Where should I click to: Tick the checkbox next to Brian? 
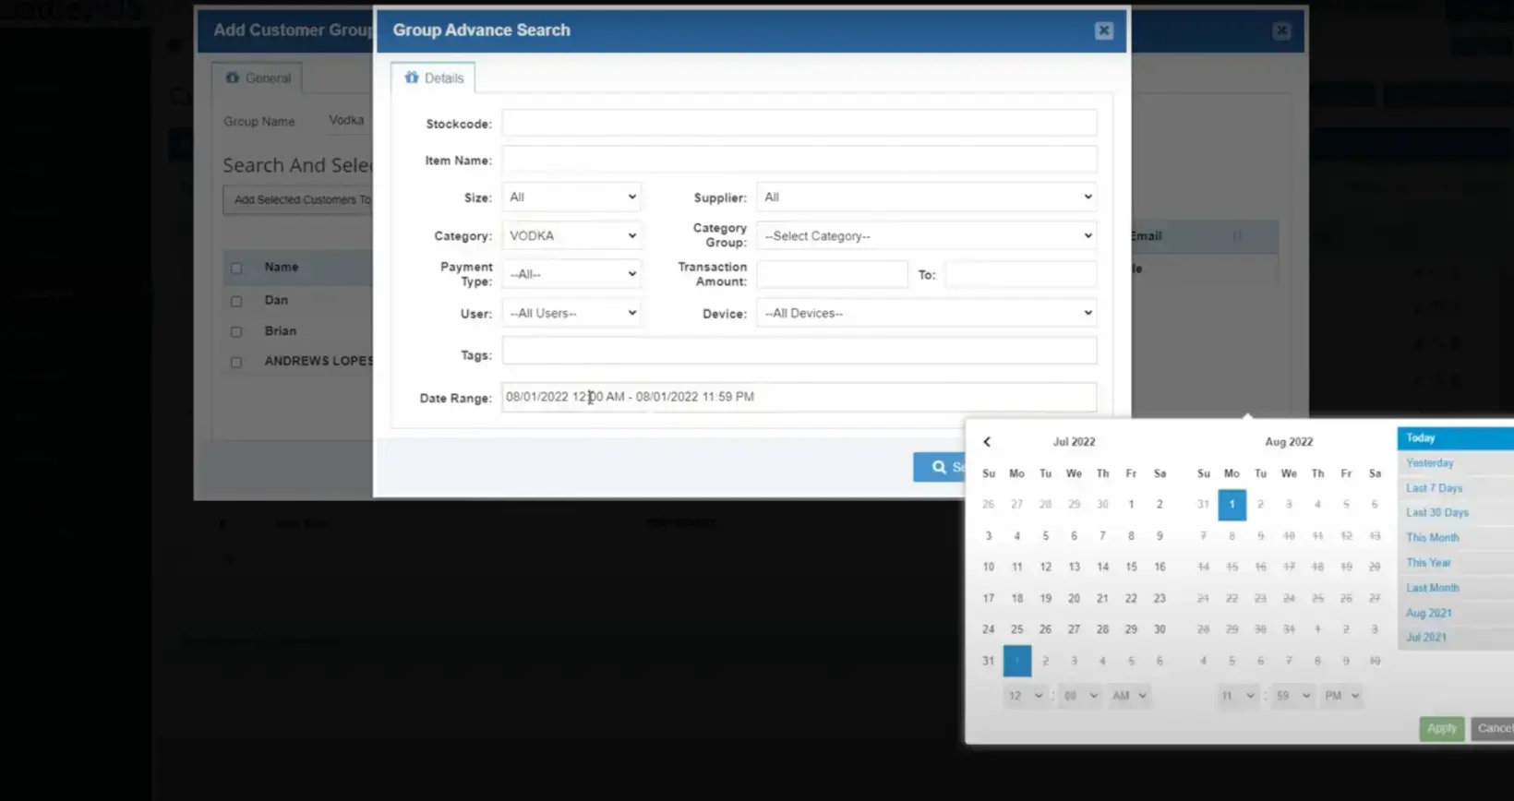click(x=236, y=331)
